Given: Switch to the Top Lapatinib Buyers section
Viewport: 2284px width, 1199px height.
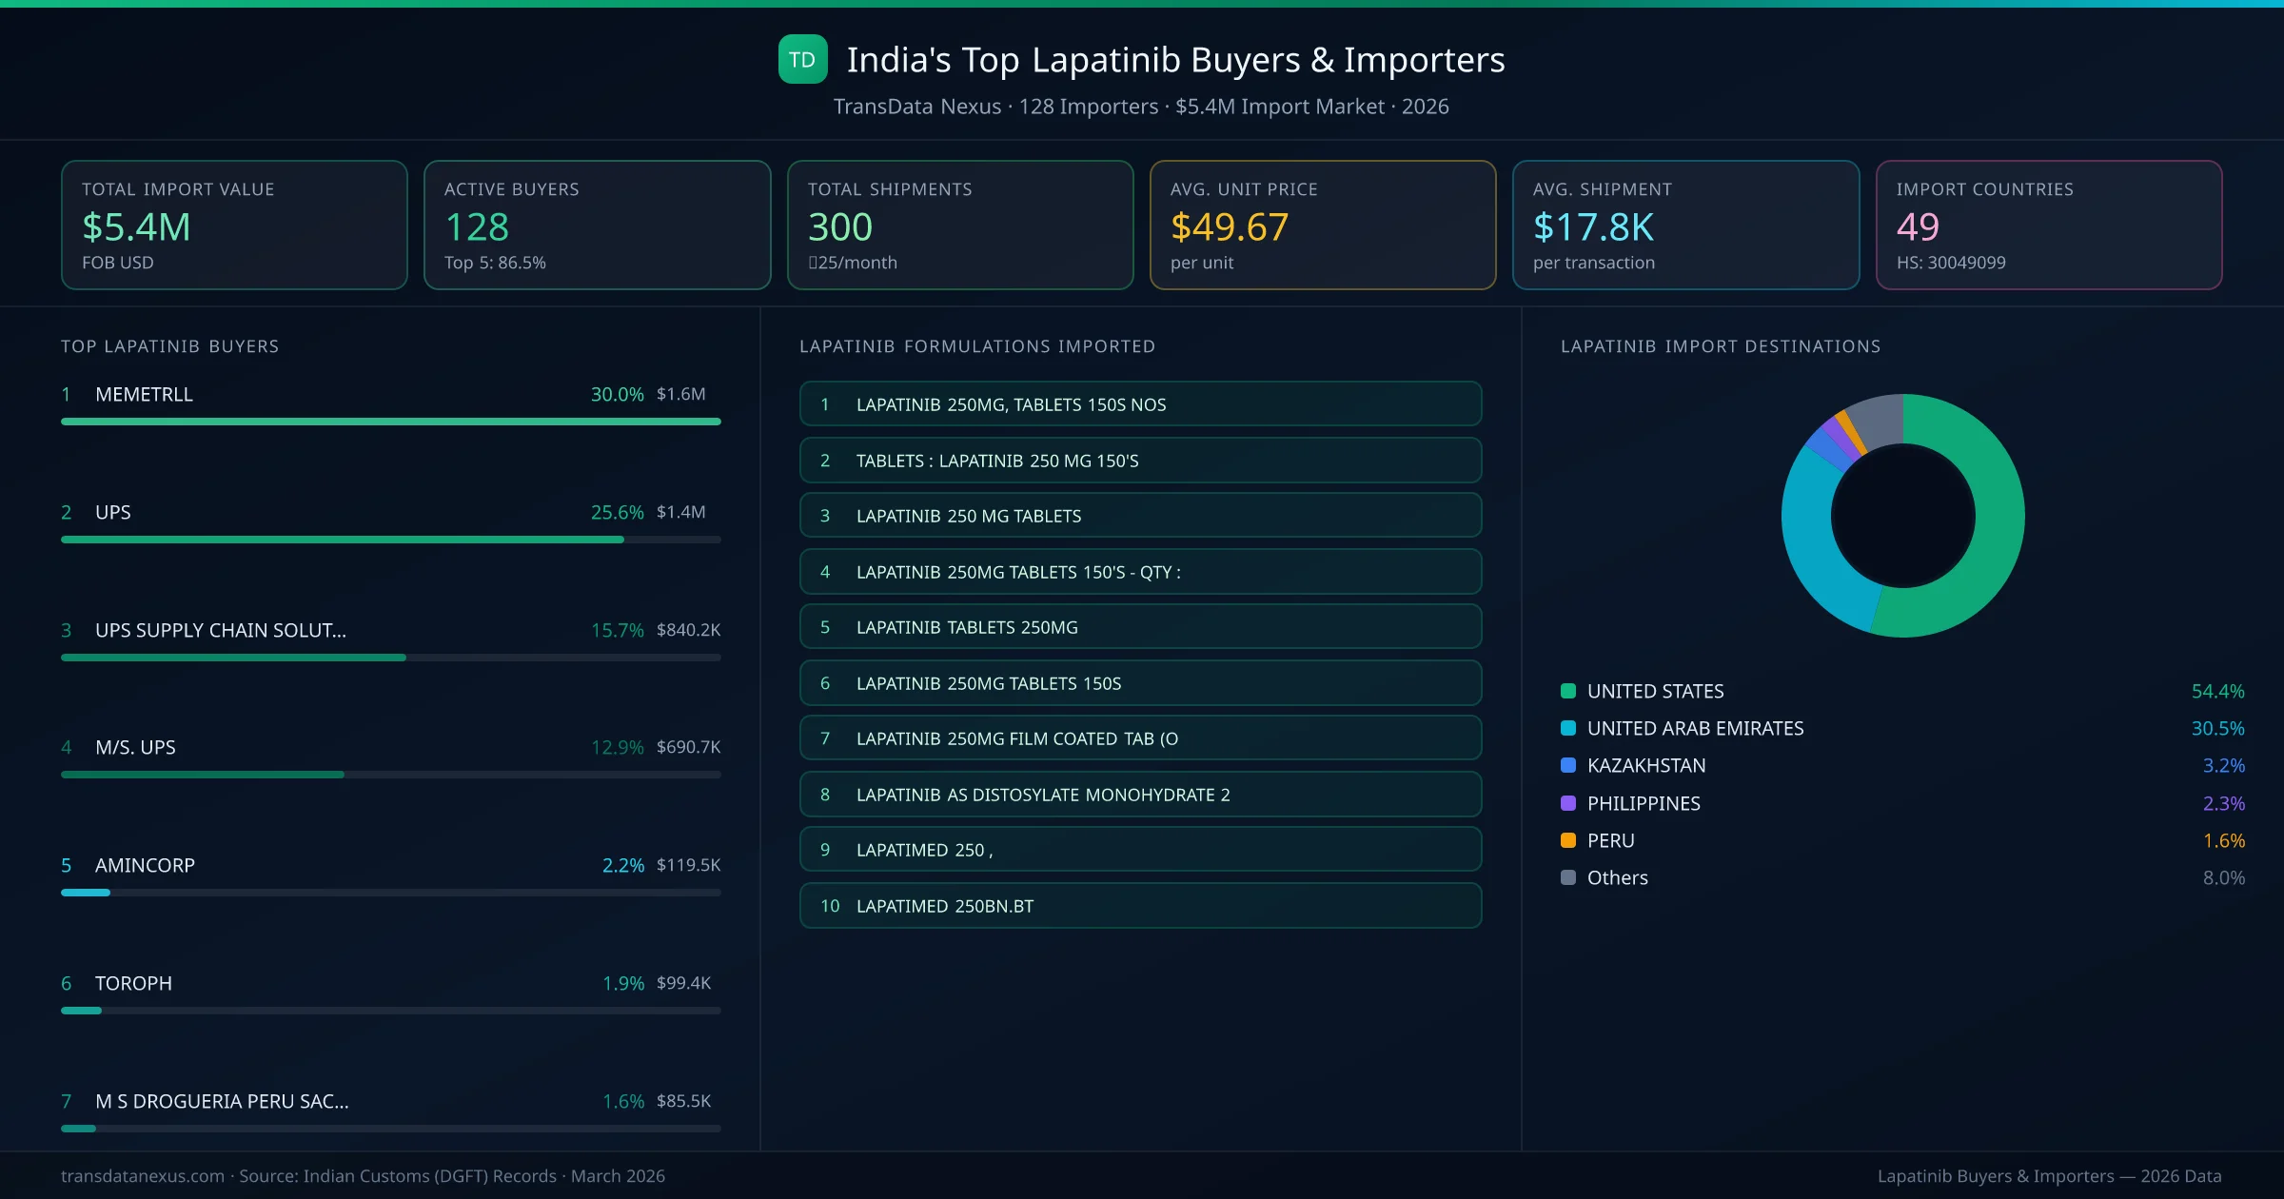Looking at the screenshot, I should point(169,346).
